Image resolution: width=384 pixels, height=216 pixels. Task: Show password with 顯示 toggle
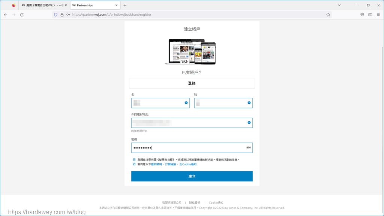(x=249, y=147)
